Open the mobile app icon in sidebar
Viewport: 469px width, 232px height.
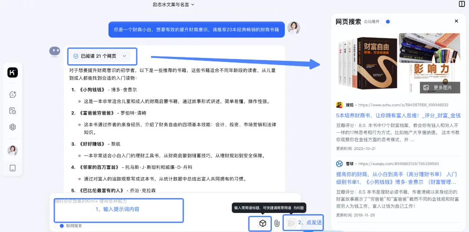(x=13, y=168)
